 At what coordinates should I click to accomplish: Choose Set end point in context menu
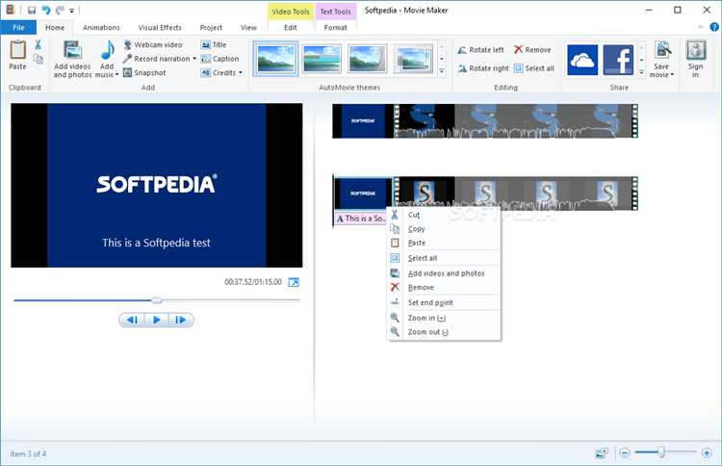click(x=445, y=302)
